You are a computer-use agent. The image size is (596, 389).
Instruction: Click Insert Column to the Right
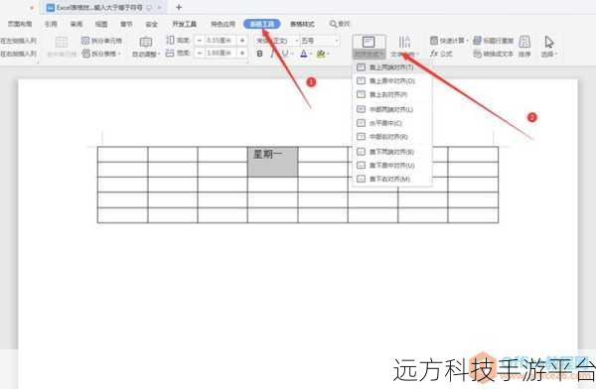[18, 54]
